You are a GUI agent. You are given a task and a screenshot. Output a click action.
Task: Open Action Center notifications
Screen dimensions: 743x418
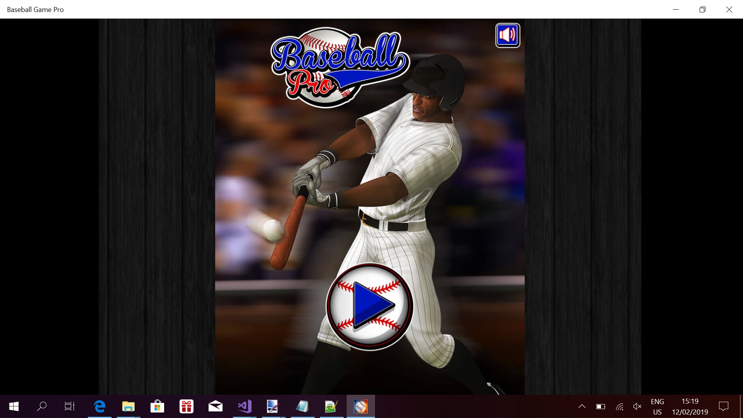pyautogui.click(x=723, y=406)
